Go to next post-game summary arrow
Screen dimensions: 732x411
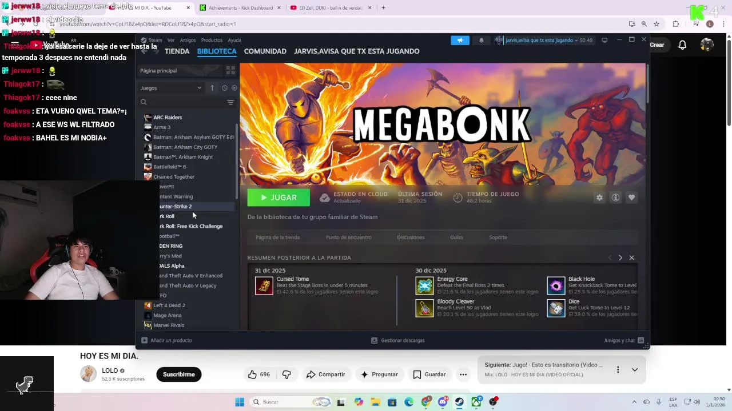[x=620, y=258]
